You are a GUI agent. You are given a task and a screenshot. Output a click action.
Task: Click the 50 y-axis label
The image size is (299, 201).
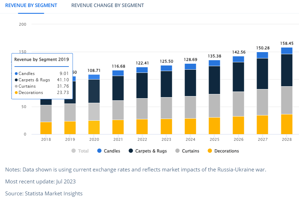tap(24, 107)
